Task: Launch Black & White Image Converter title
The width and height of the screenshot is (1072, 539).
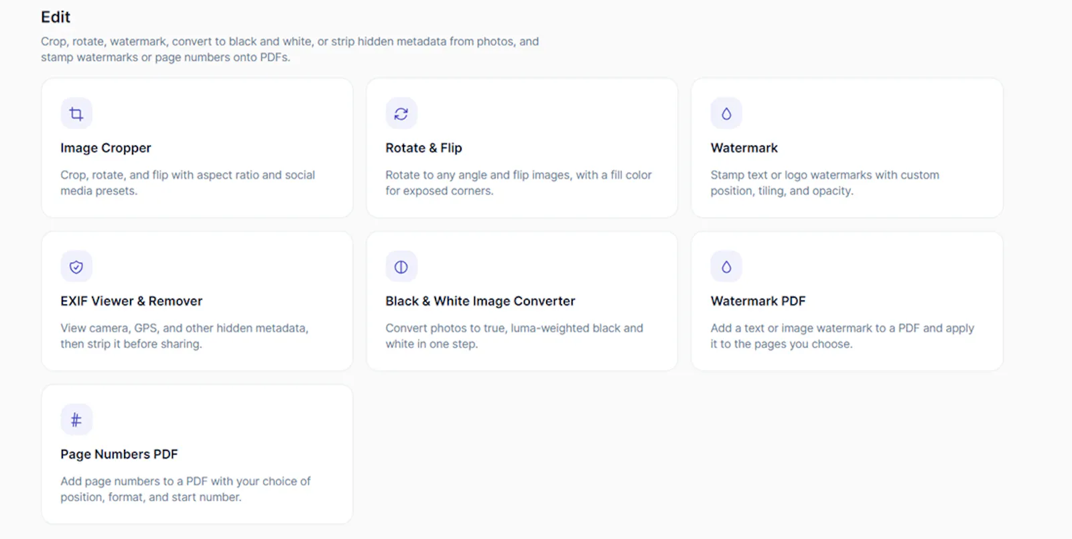Action: tap(480, 301)
